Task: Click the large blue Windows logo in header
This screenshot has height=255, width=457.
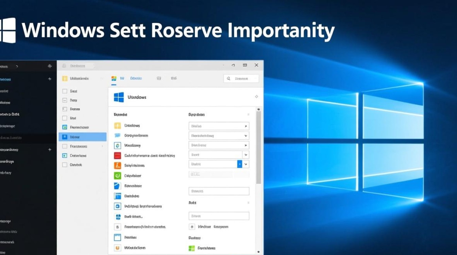Action: [x=119, y=97]
